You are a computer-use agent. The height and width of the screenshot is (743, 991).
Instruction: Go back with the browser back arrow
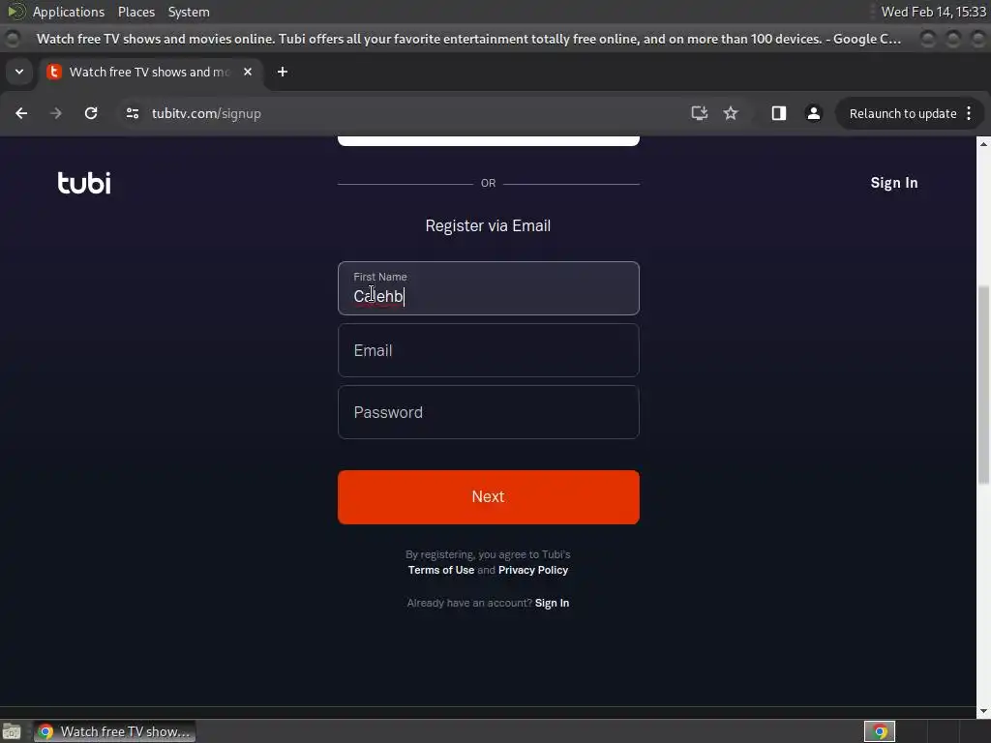(x=21, y=113)
